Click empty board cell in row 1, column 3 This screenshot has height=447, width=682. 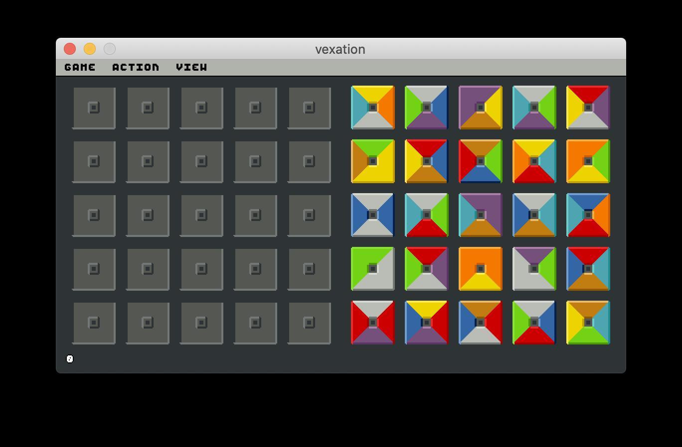(201, 108)
